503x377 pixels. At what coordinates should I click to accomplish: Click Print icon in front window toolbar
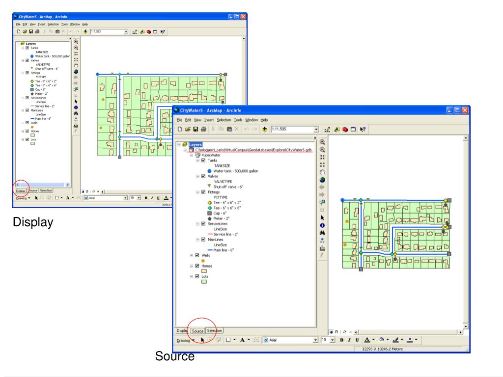[203, 129]
